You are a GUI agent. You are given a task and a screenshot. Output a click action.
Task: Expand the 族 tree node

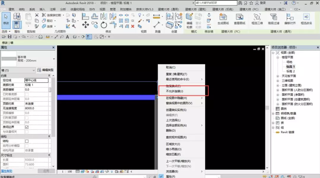point(273,123)
